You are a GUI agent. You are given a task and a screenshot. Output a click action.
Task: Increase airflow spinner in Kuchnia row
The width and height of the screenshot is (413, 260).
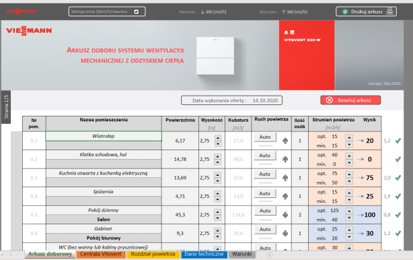(x=349, y=174)
